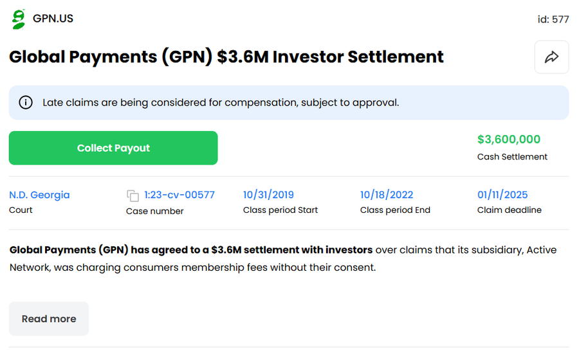579x355 pixels.
Task: Click the info icon in late claims banner
Action: pyautogui.click(x=26, y=102)
